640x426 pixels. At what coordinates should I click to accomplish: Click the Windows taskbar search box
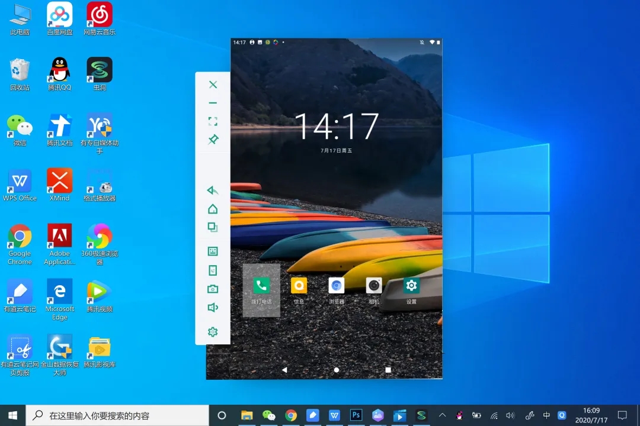[119, 415]
